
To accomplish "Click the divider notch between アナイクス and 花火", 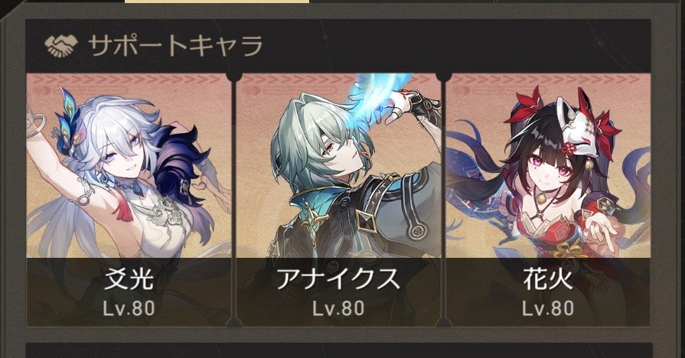I will point(443,77).
